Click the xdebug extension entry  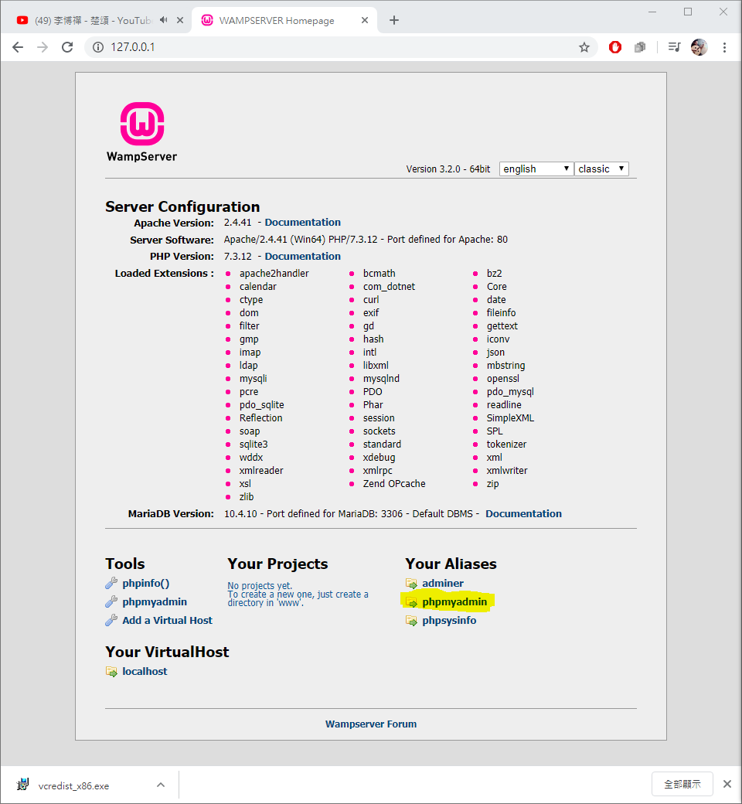click(379, 458)
